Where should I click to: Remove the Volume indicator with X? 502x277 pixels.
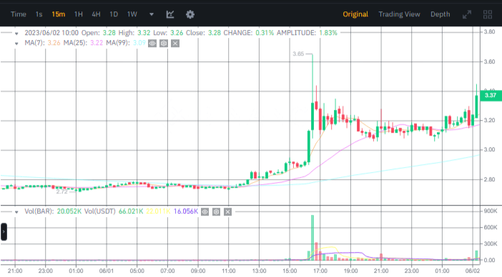[227, 211]
